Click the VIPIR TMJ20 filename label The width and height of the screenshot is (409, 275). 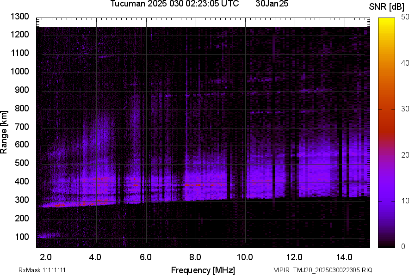[322, 270]
